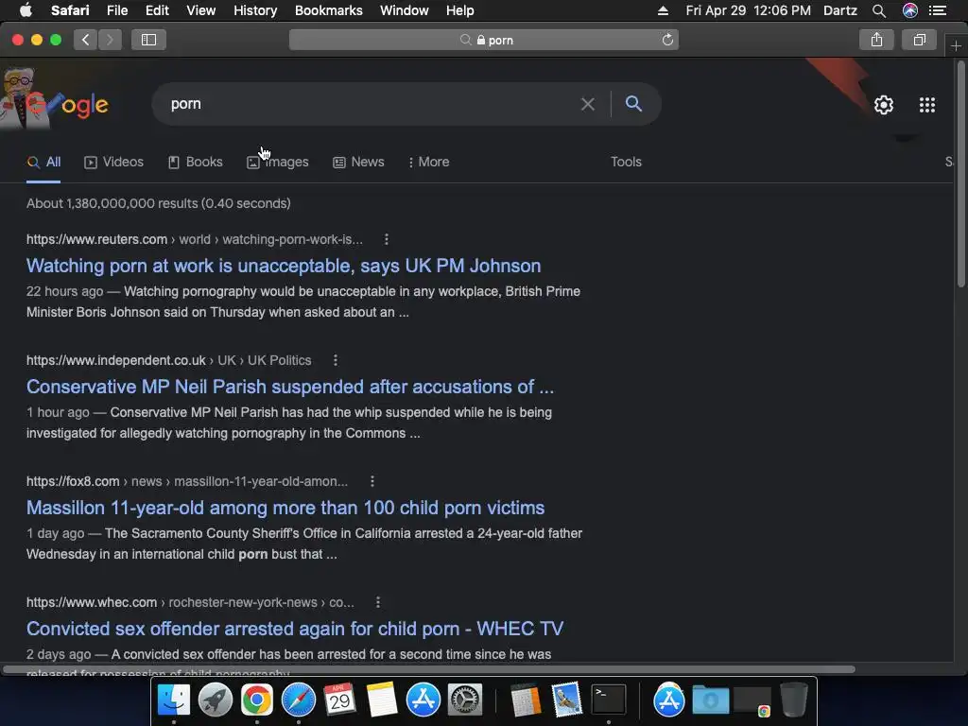The width and height of the screenshot is (968, 726).
Task: Open the Neil Parish suspended headline link
Action: (x=290, y=387)
